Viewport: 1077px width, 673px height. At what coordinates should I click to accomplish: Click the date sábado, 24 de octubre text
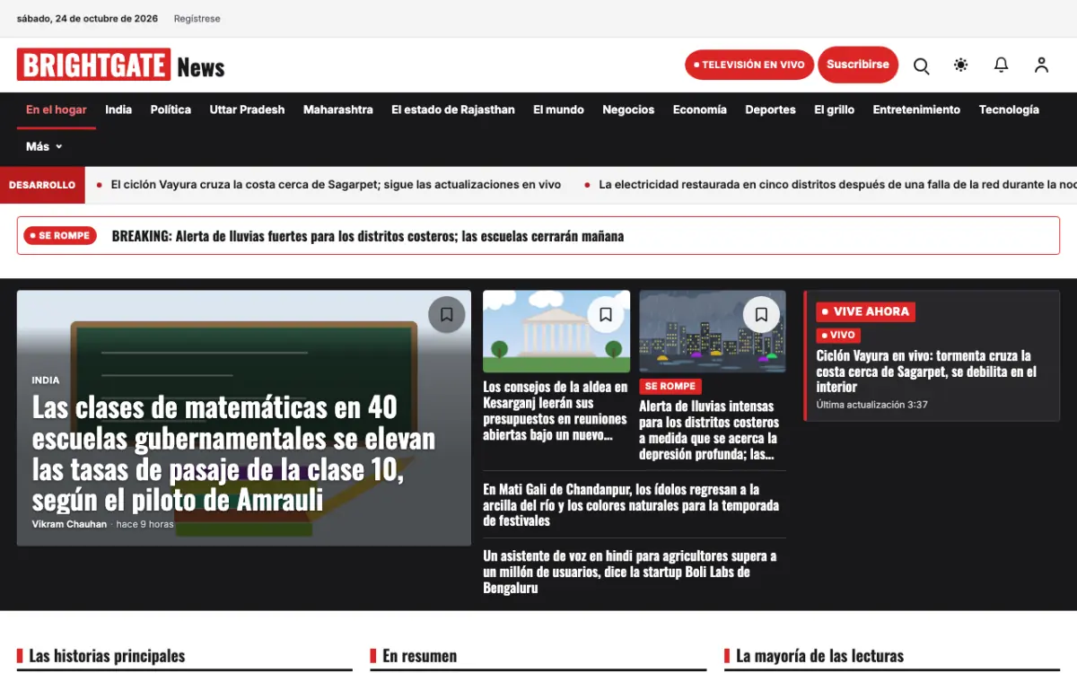click(x=87, y=18)
